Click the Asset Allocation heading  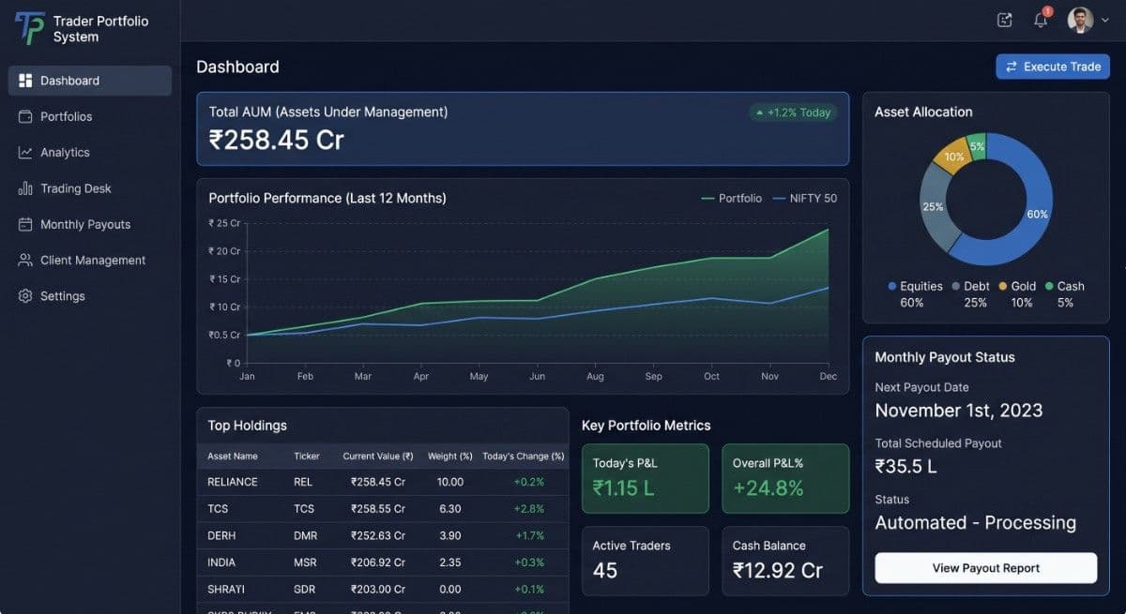coord(923,112)
